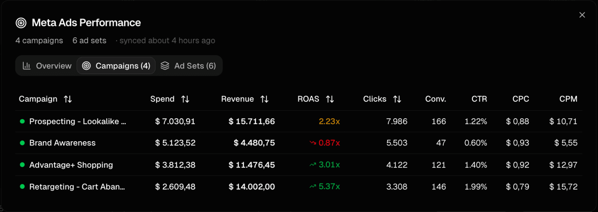Screen dimensions: 598x212
Task: Click the 0.87x ROAS value
Action: (330, 143)
